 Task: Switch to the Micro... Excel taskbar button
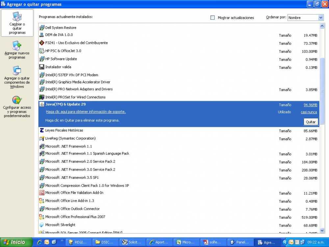point(186,242)
